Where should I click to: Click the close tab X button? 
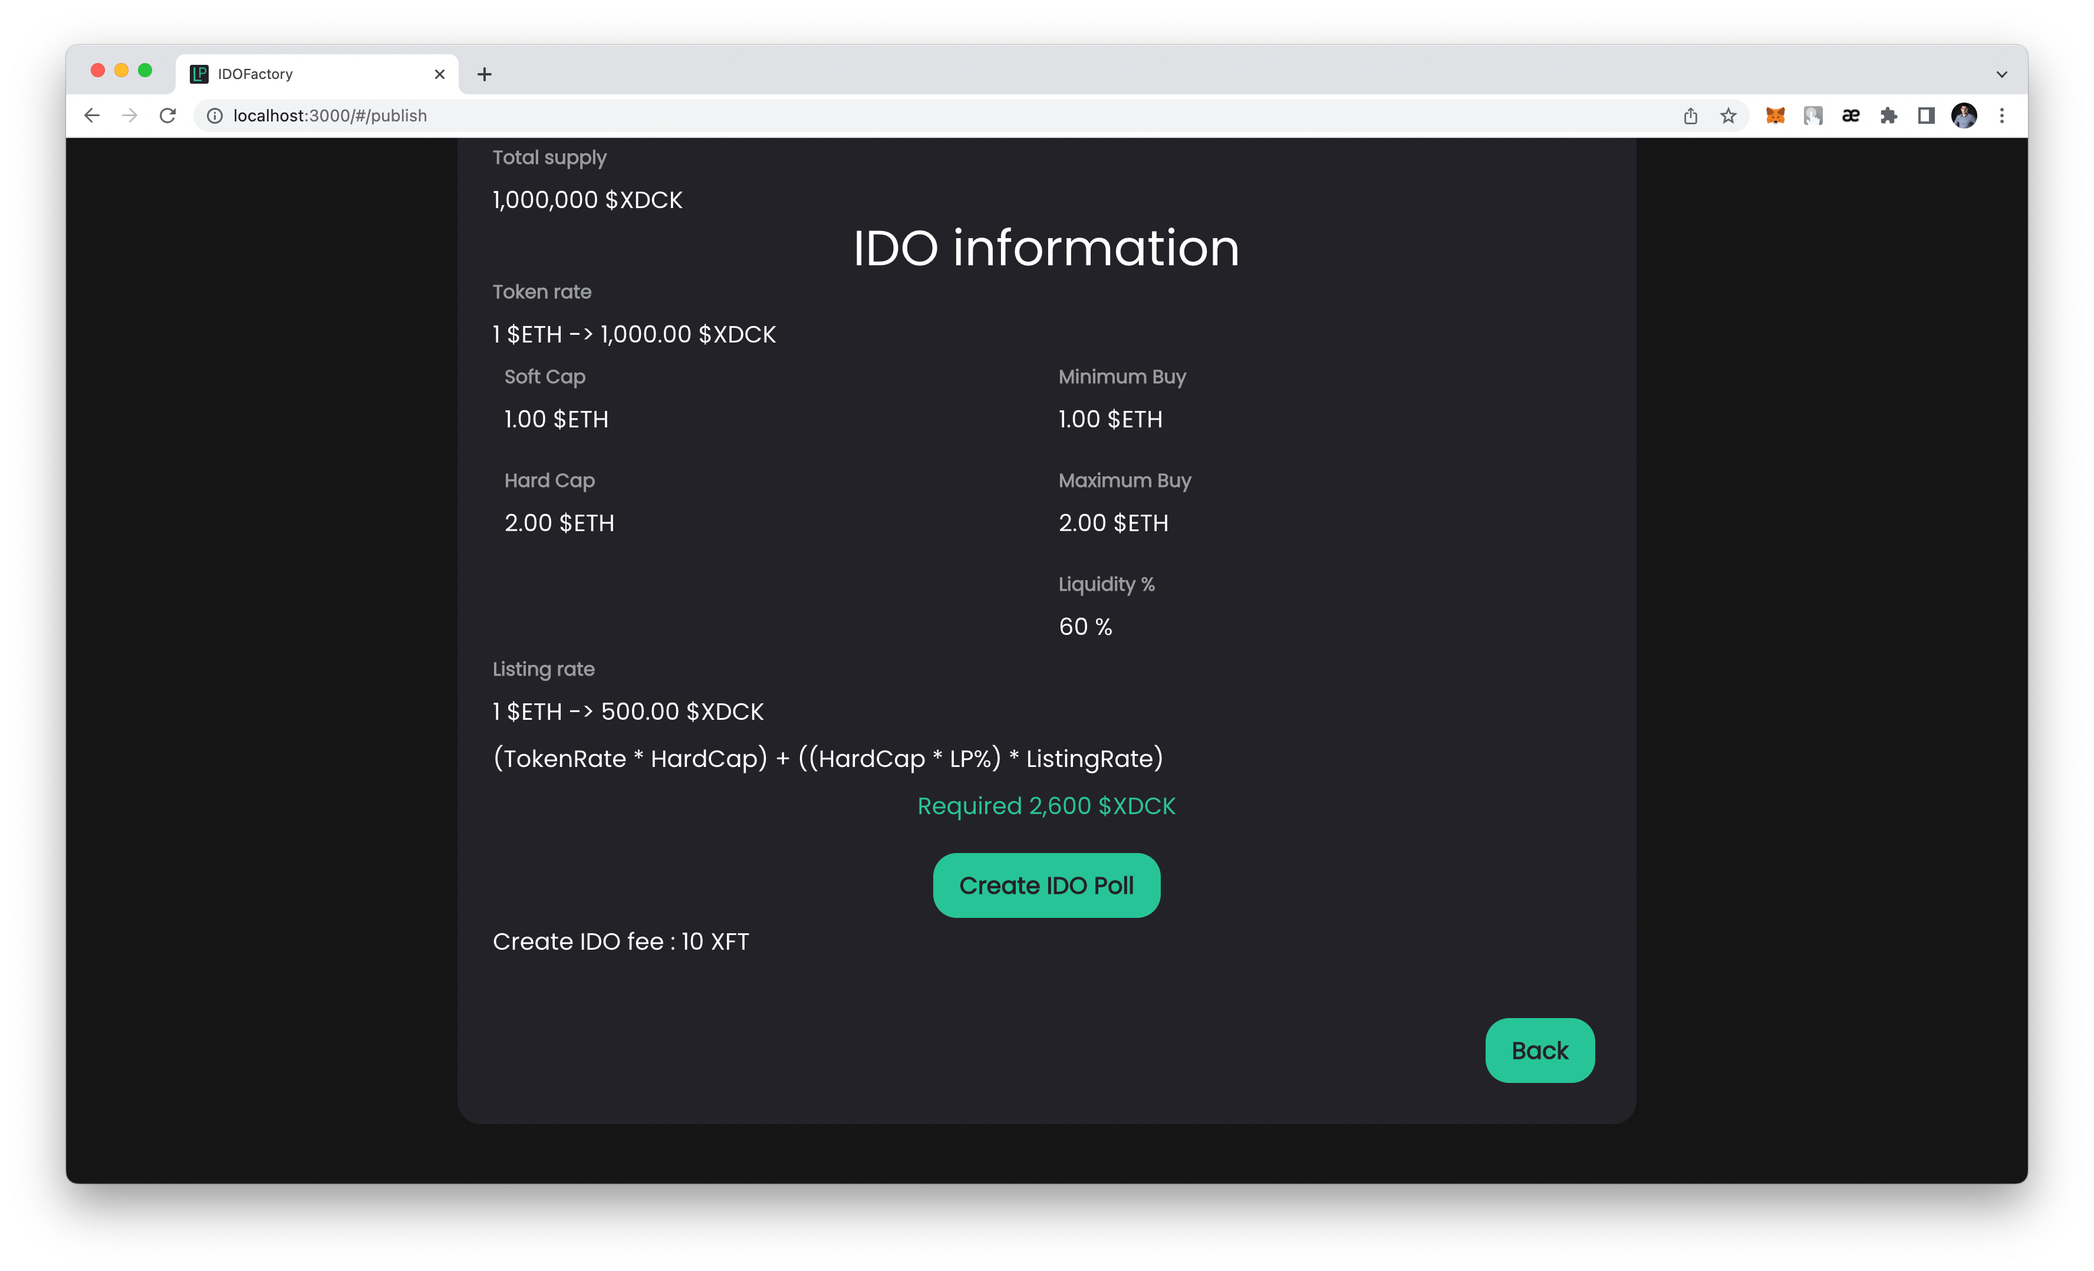[x=438, y=72]
